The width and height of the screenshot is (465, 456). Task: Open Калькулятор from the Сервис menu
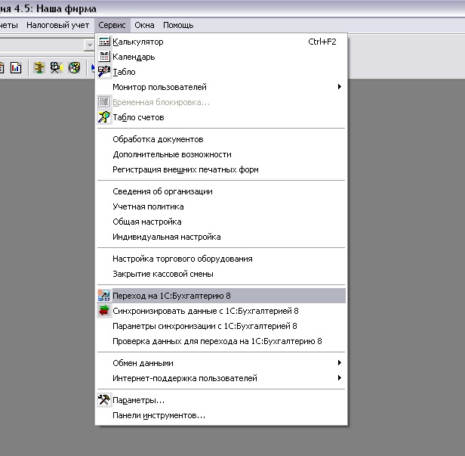tap(221, 42)
